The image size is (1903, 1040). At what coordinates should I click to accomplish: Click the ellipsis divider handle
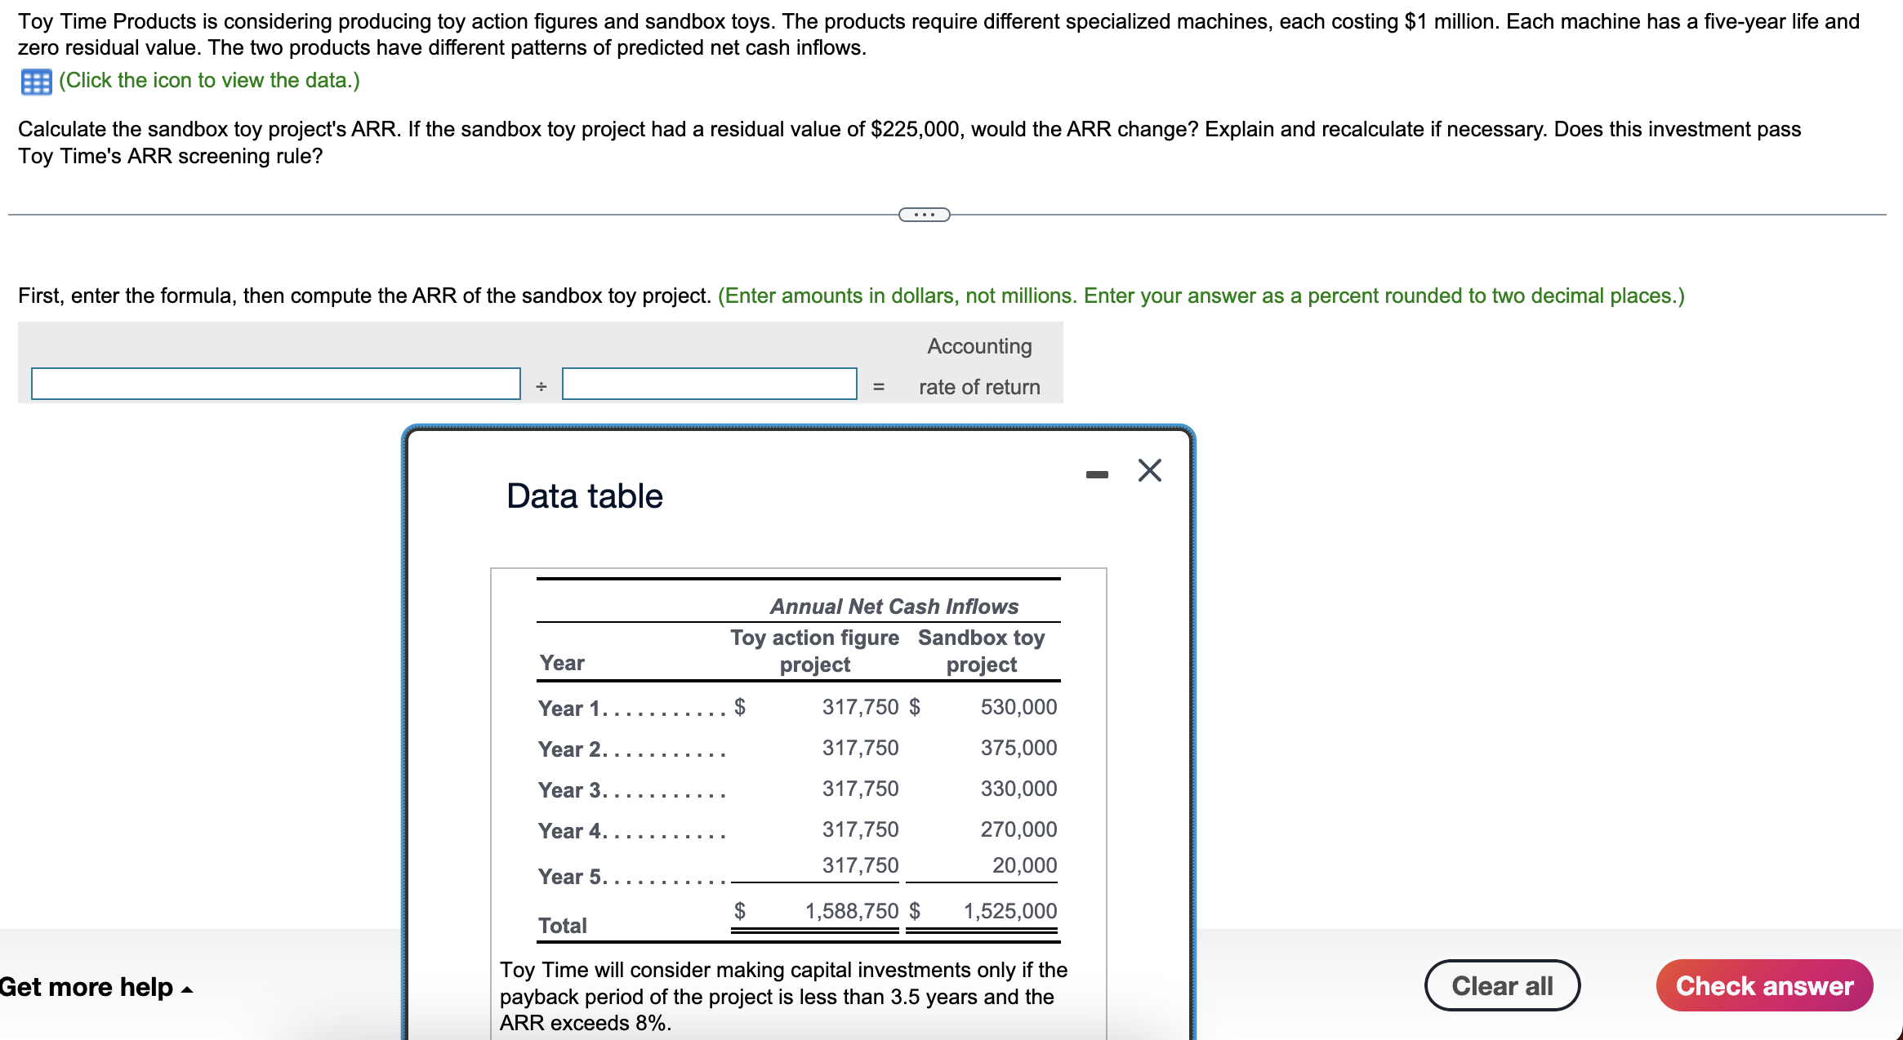coord(924,215)
